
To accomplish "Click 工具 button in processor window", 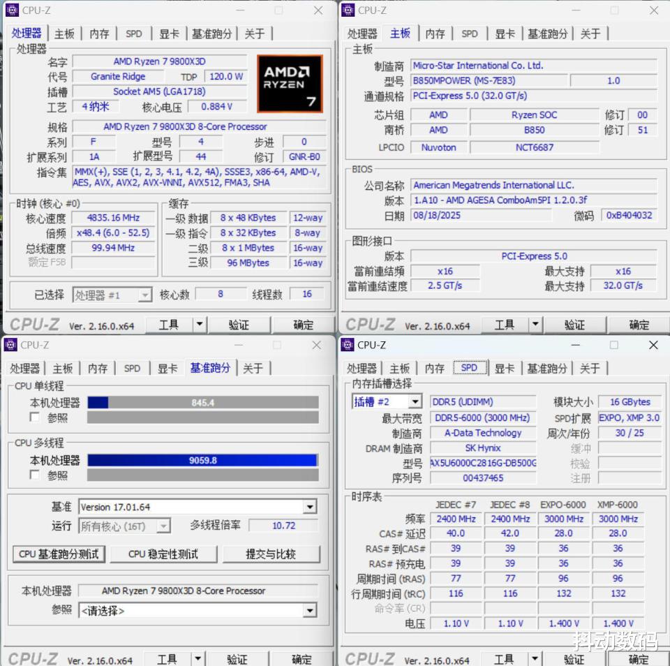I will click(x=169, y=325).
